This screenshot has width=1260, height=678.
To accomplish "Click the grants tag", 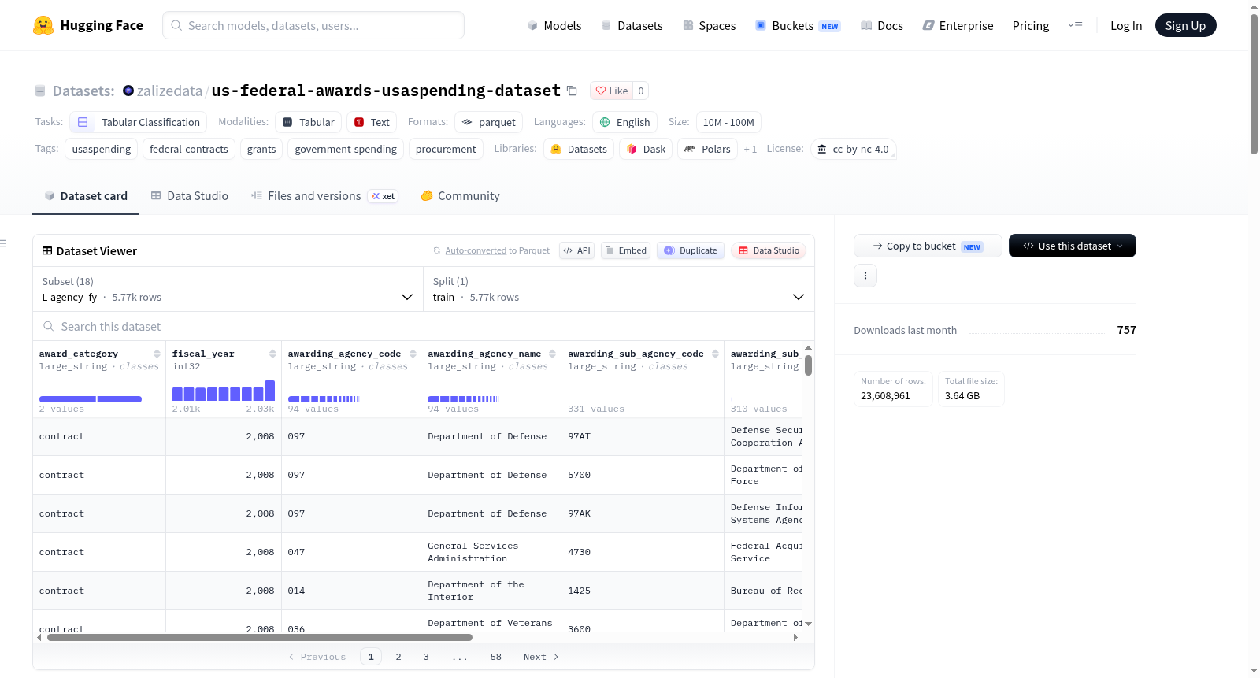I will [261, 149].
